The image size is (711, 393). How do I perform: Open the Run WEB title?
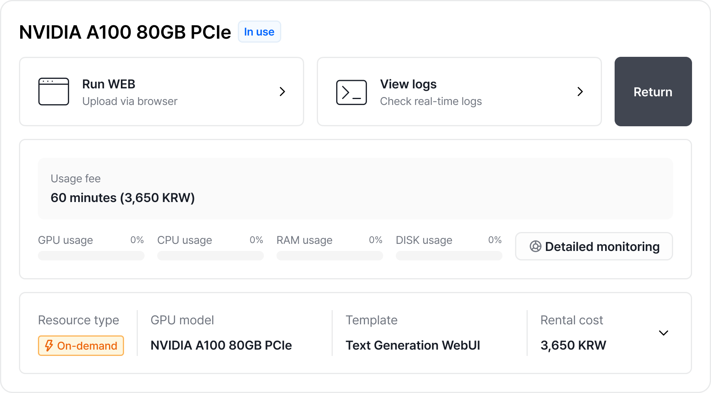coord(109,84)
